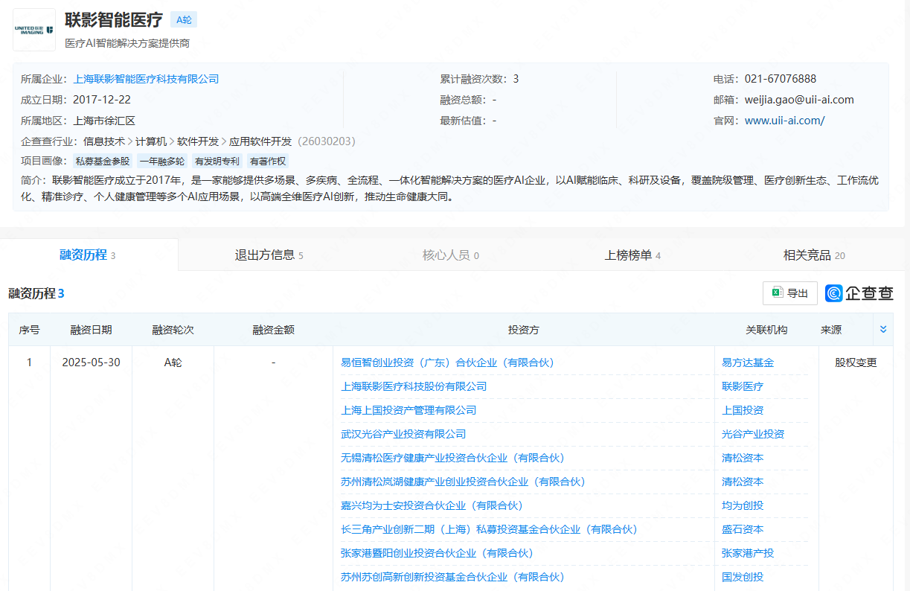This screenshot has width=910, height=591.
Task: Switch to the 退出方信息 tab
Action: click(269, 255)
